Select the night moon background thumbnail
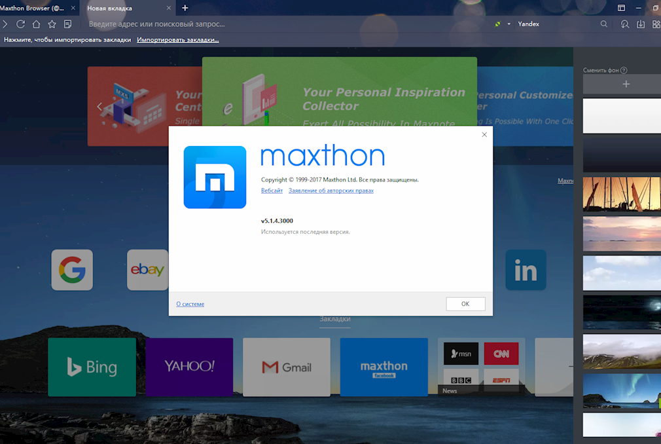This screenshot has height=444, width=661. [622, 312]
